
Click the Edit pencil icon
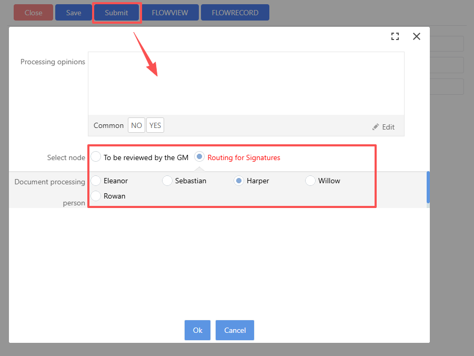coord(376,127)
